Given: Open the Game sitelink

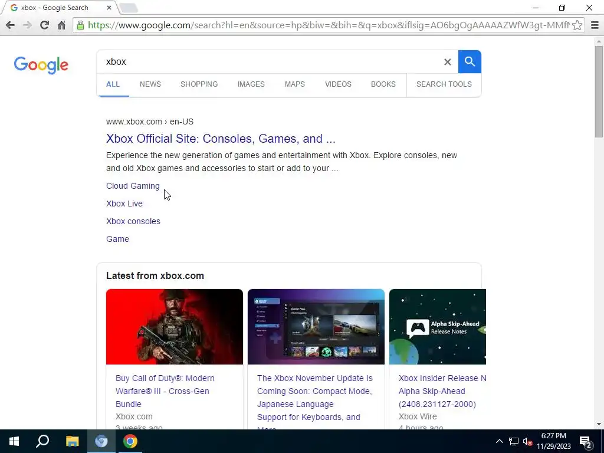Looking at the screenshot, I should click(x=117, y=239).
